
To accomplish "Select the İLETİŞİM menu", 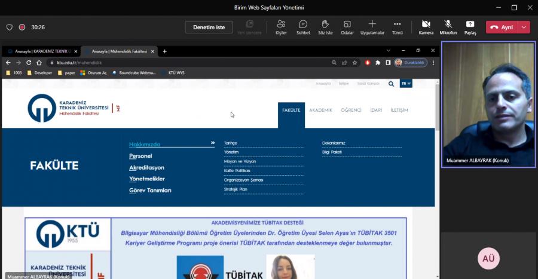I will point(399,111).
